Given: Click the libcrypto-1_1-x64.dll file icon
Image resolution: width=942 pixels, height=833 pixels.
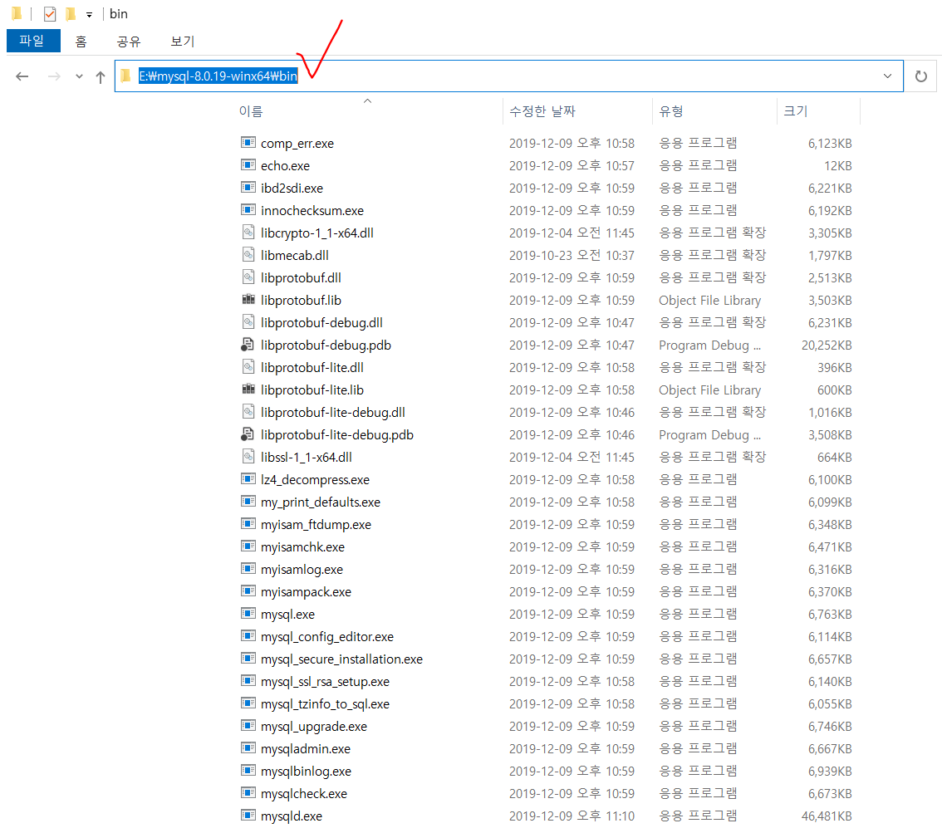Looking at the screenshot, I should click(x=248, y=232).
